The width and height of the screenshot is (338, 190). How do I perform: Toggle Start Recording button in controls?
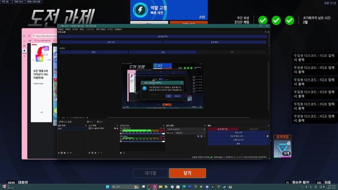(238, 133)
